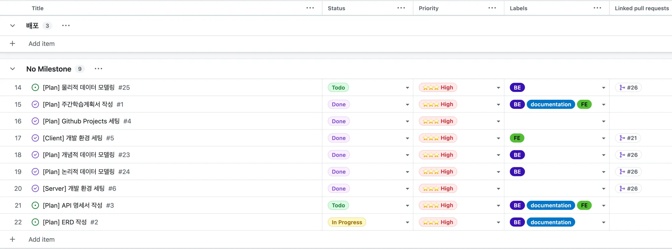The width and height of the screenshot is (672, 249).
Task: Click the Linked pull requests column header
Action: [641, 8]
